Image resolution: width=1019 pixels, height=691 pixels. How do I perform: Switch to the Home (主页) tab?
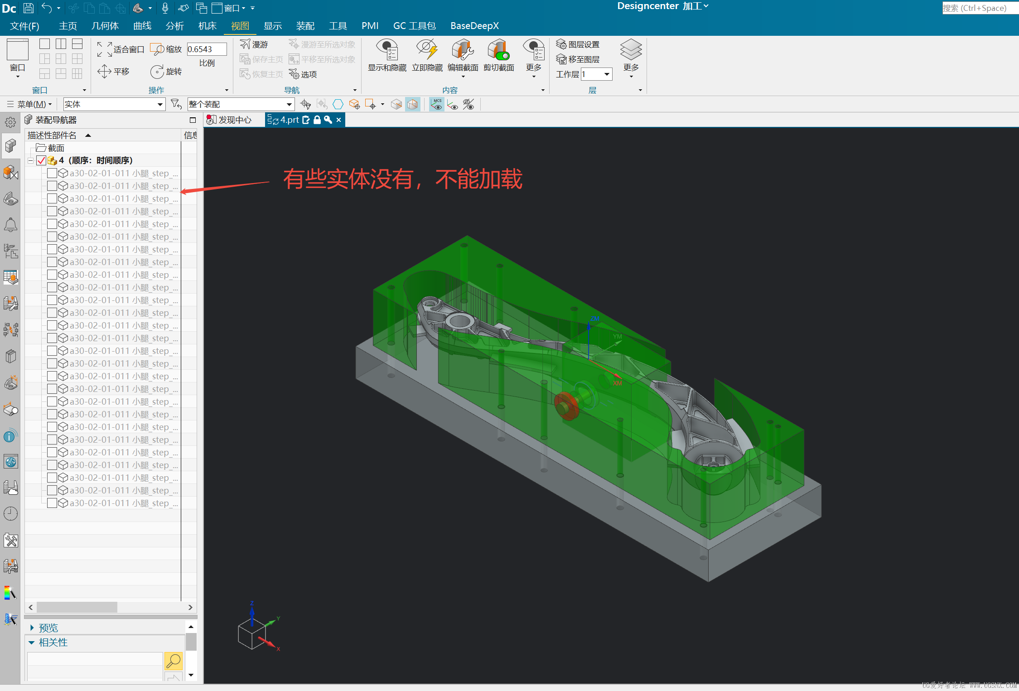tap(68, 26)
